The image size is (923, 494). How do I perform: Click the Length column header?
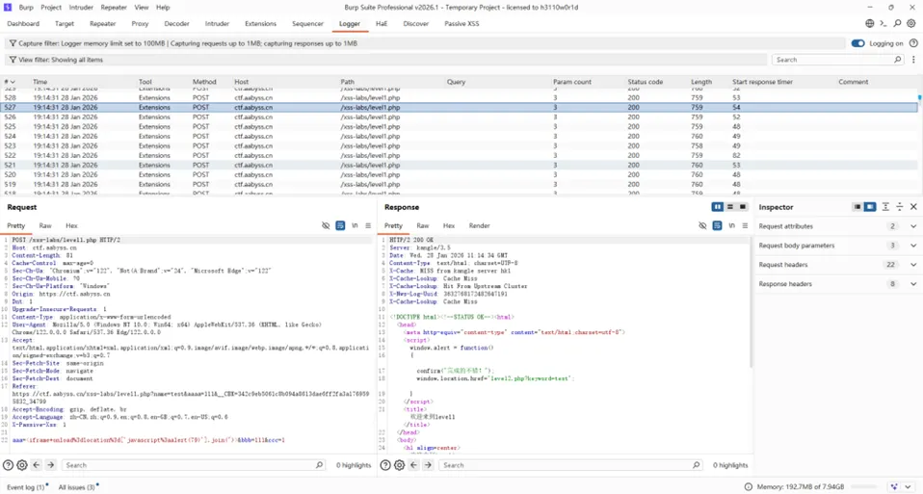tap(701, 82)
